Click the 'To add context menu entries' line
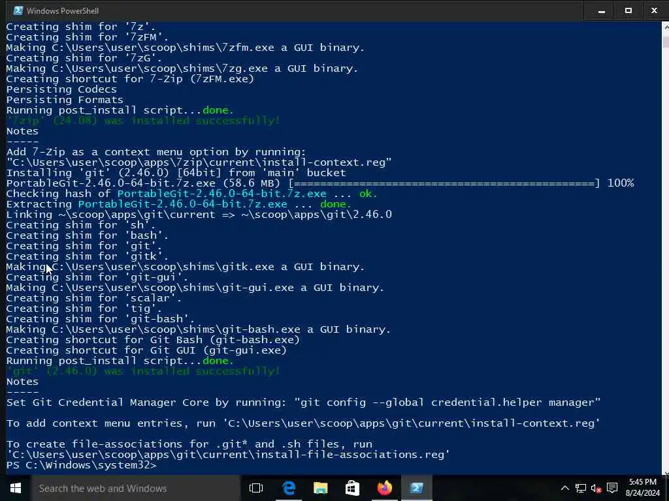669x501 pixels. pos(303,423)
